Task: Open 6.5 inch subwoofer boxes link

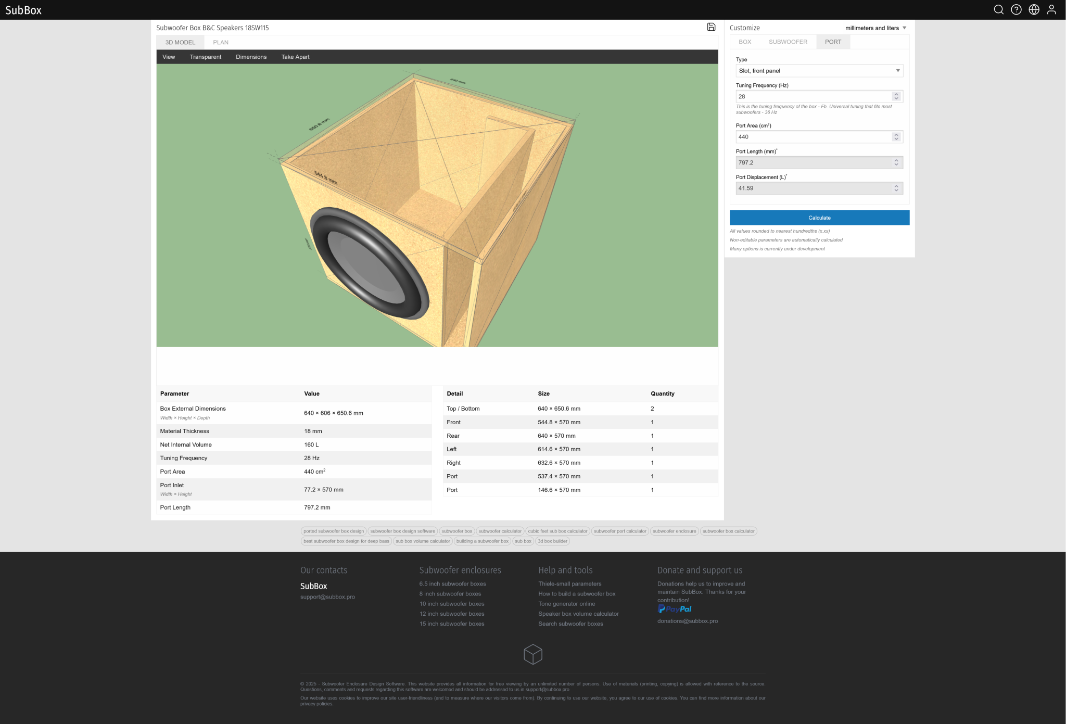Action: point(452,584)
